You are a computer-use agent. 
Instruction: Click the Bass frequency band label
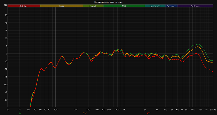[61, 6]
